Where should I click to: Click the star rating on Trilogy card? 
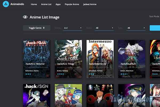[x=61, y=74]
